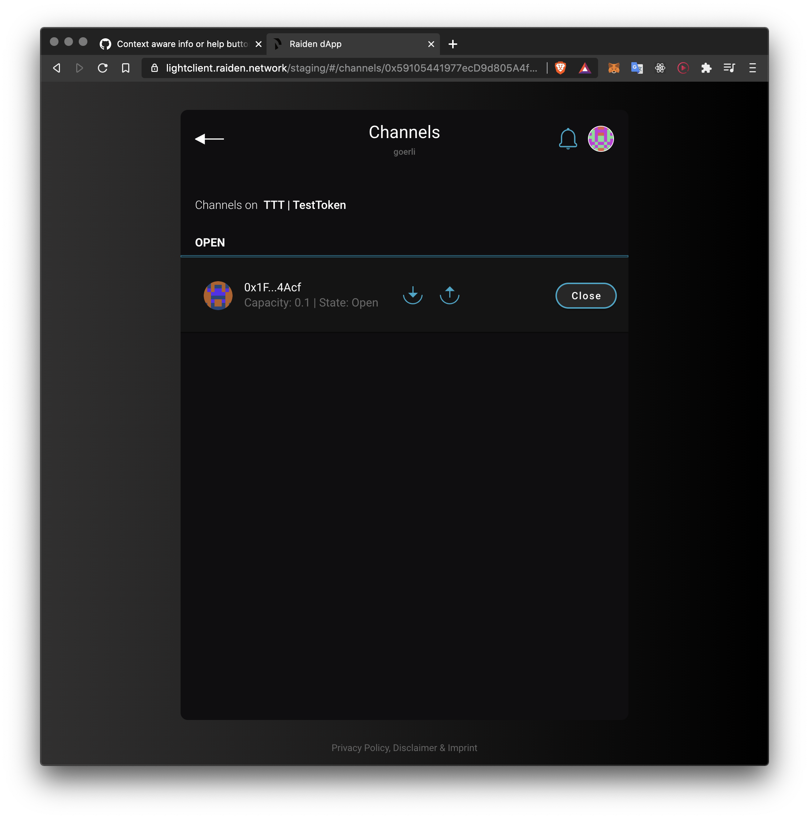
Task: Click the Capacity: 0.1 | State: Open text
Action: pos(311,303)
